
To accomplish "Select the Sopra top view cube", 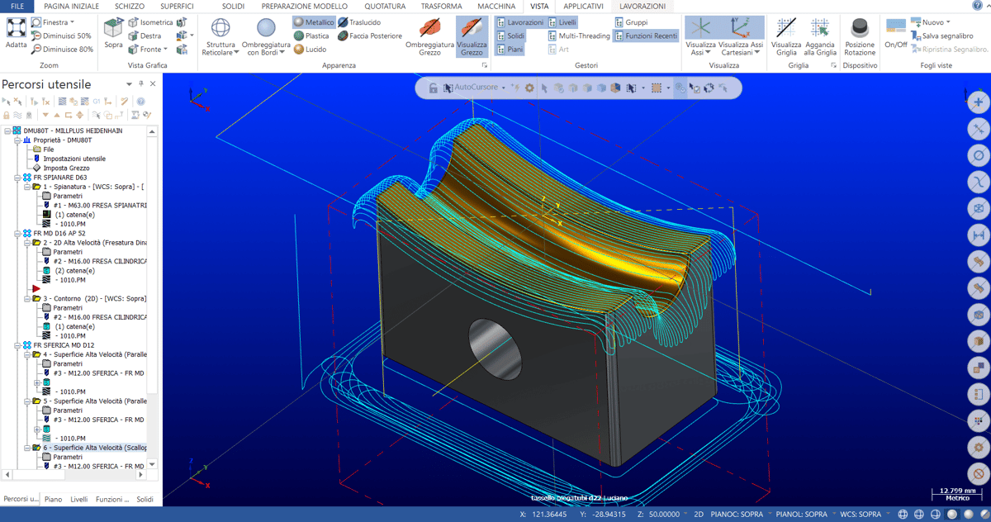I will tap(114, 27).
